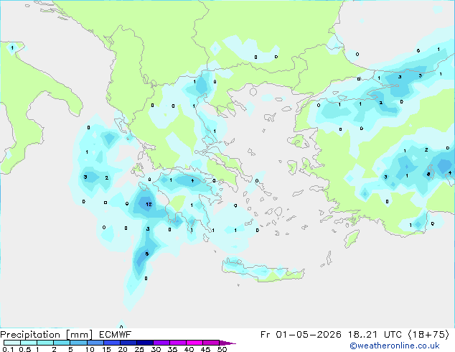This screenshot has width=455, height=352.
Task: Click the '18..21 UTC' time text
Action: [x=375, y=335]
